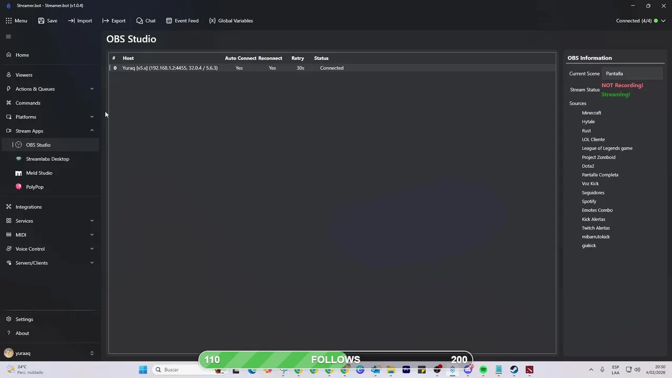Screen dimensions: 672x378
Task: Open the Export tool
Action: (114, 20)
